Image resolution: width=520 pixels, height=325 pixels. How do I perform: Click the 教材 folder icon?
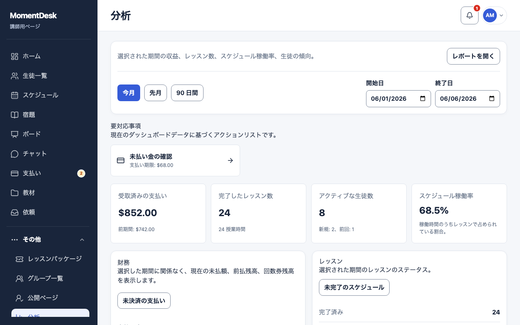15,193
